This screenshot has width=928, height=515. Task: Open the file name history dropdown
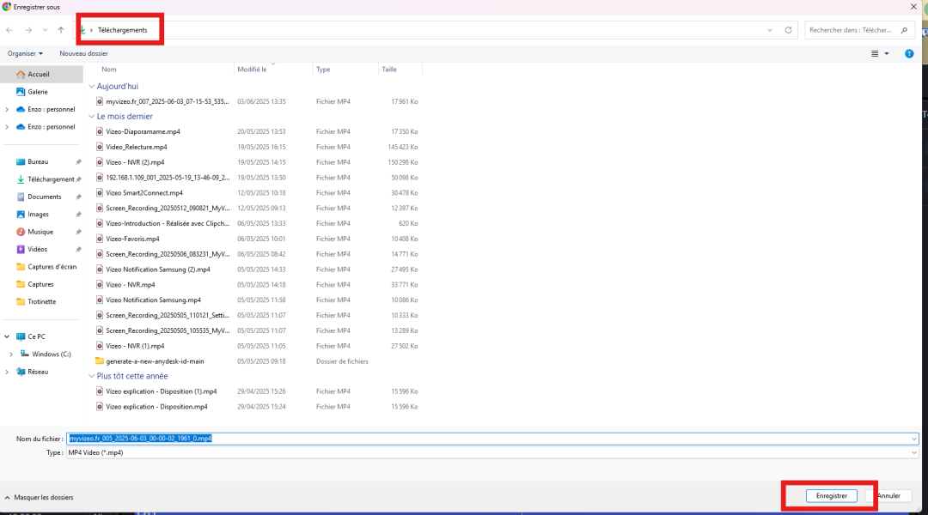click(914, 439)
